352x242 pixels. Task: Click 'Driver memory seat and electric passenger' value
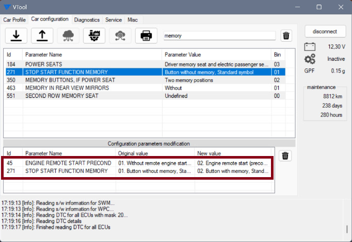[216, 64]
